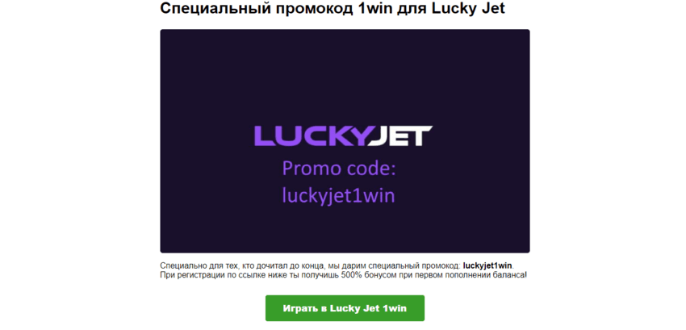Click the green "Играть в Lucky Jet 1win" button

345,308
